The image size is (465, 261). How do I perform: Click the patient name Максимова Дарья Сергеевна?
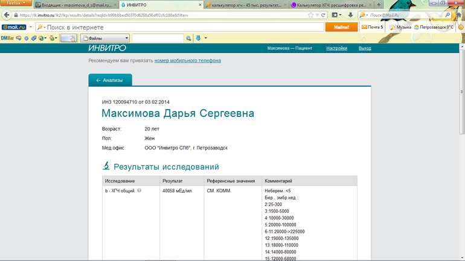[178, 113]
